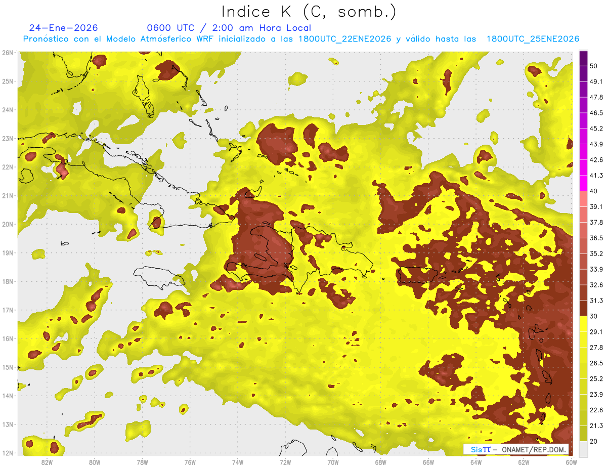Click the latitude label '24N'
This screenshot has height=469, width=607.
(8, 110)
